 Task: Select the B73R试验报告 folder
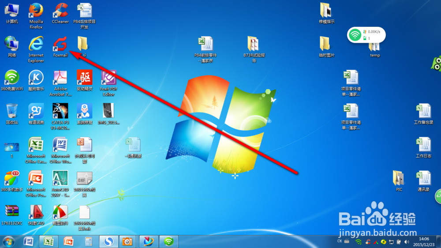pos(254,49)
